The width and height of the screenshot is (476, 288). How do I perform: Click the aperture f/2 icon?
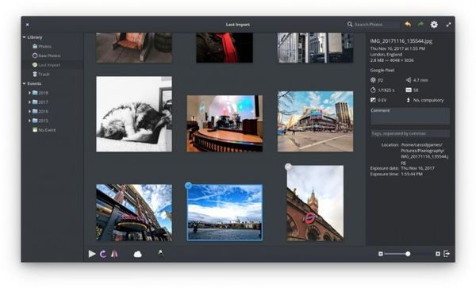click(x=373, y=80)
